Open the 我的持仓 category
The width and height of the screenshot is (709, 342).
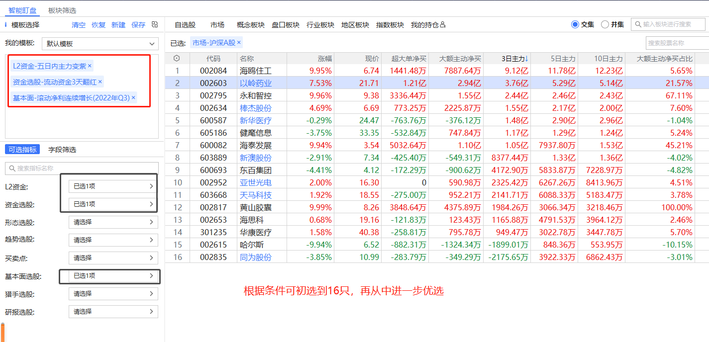coord(425,25)
